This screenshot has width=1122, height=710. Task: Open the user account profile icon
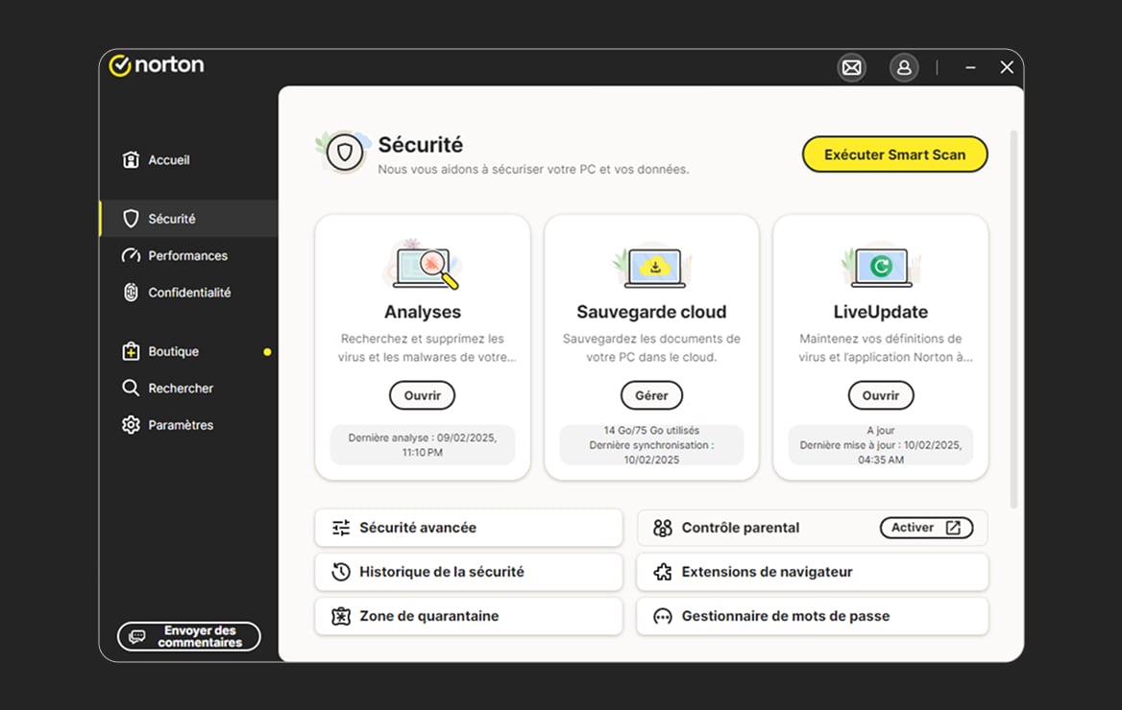[x=903, y=67]
